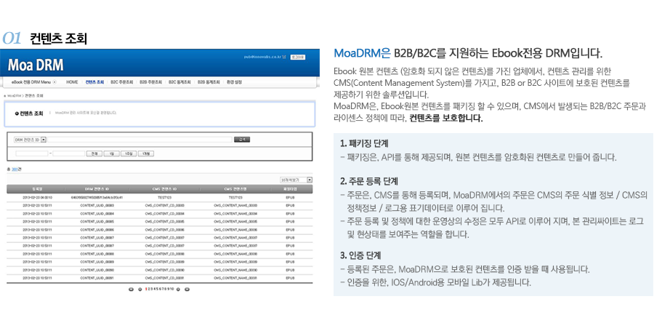The height and width of the screenshot is (331, 654).
Task: Select the CONTENT_UUID_00085 cell
Action: pos(97,222)
